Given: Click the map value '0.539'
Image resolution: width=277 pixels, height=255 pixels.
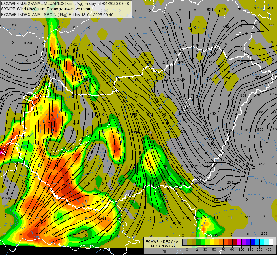Looking at the screenshot, I should [6, 198].
